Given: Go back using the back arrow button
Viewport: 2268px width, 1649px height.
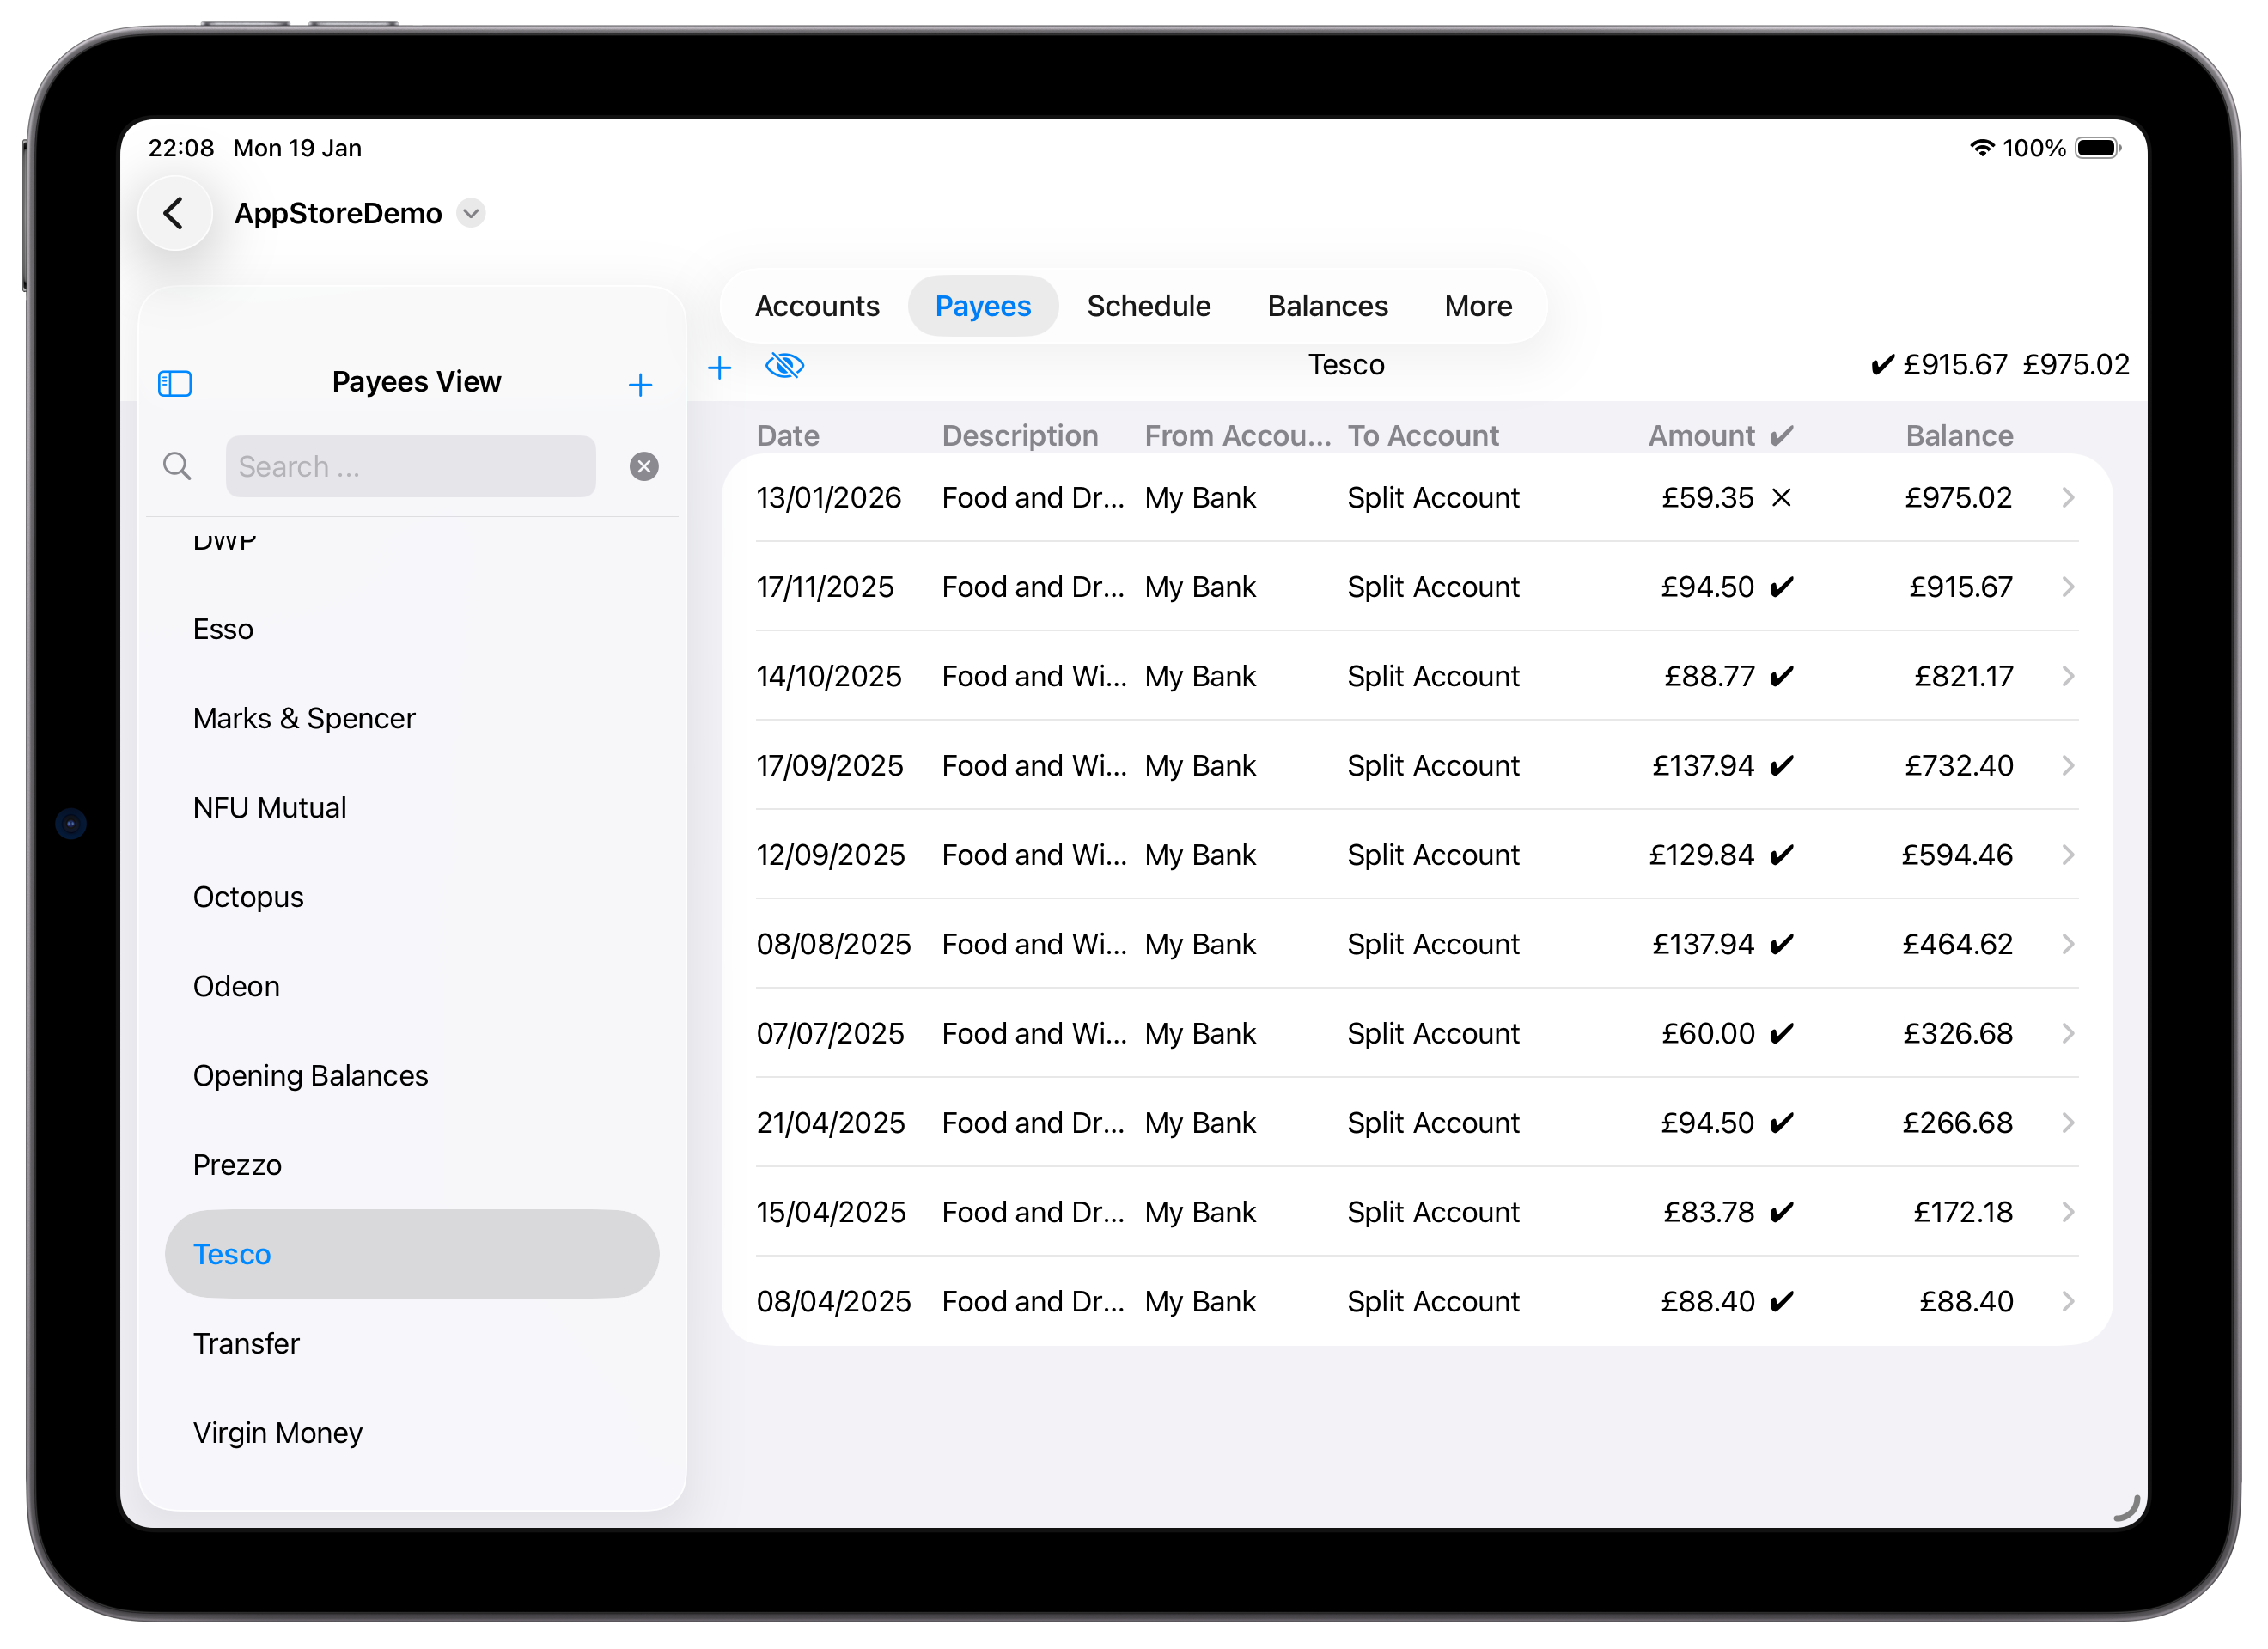Looking at the screenshot, I should click(175, 213).
